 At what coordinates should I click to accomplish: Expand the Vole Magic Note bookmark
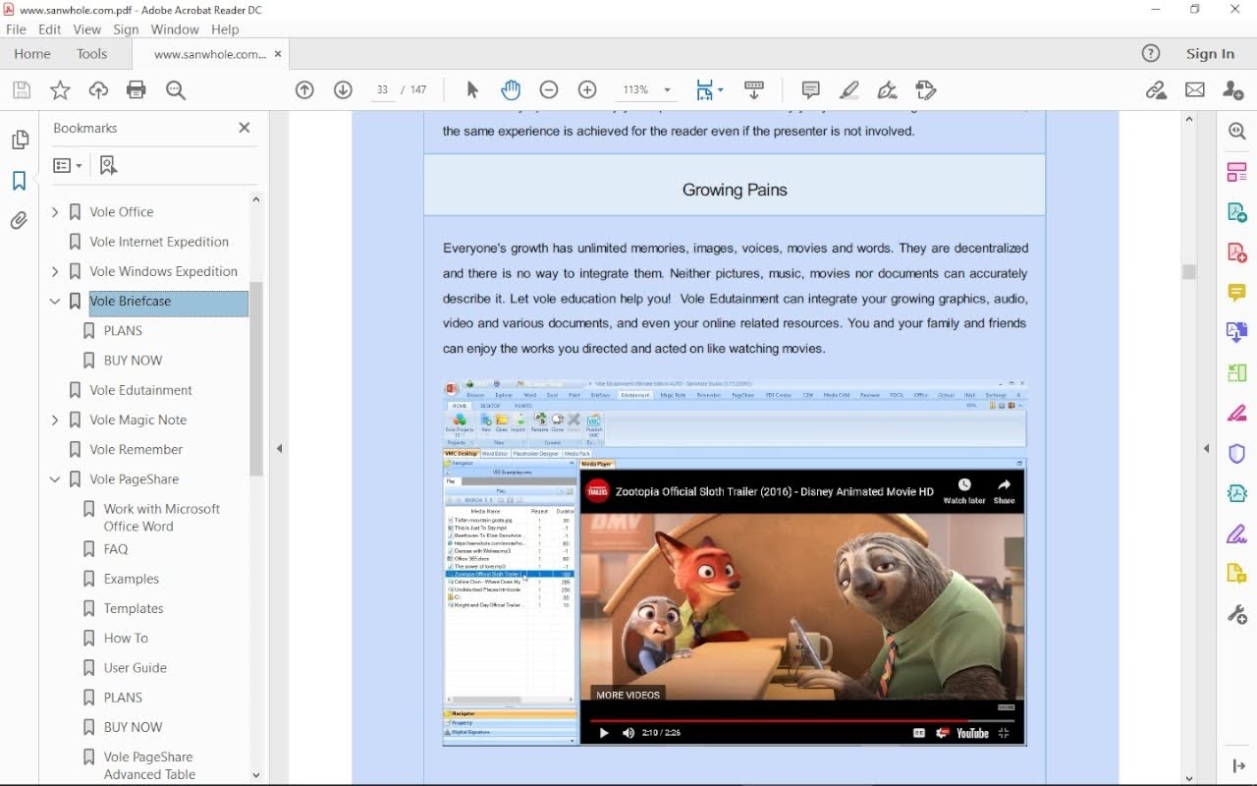pos(55,421)
